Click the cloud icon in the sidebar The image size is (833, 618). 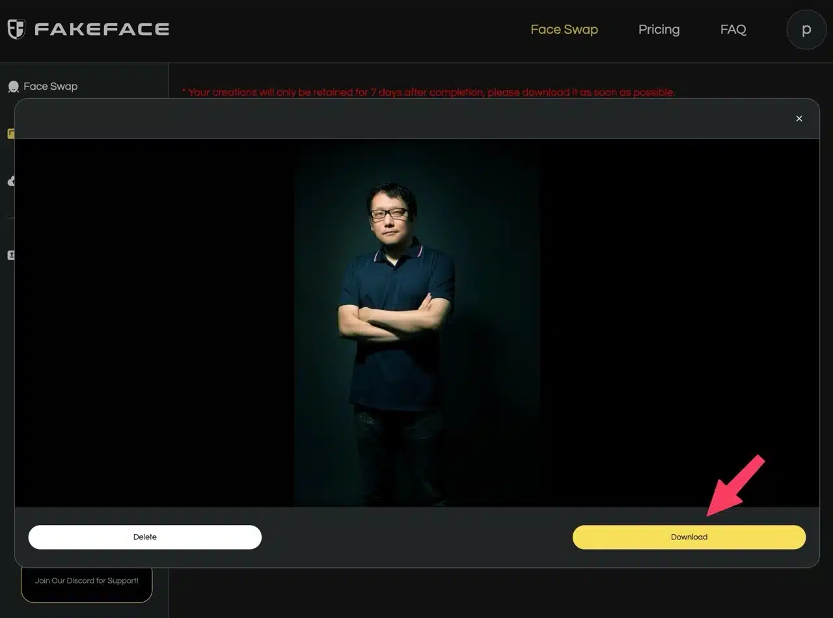click(10, 181)
